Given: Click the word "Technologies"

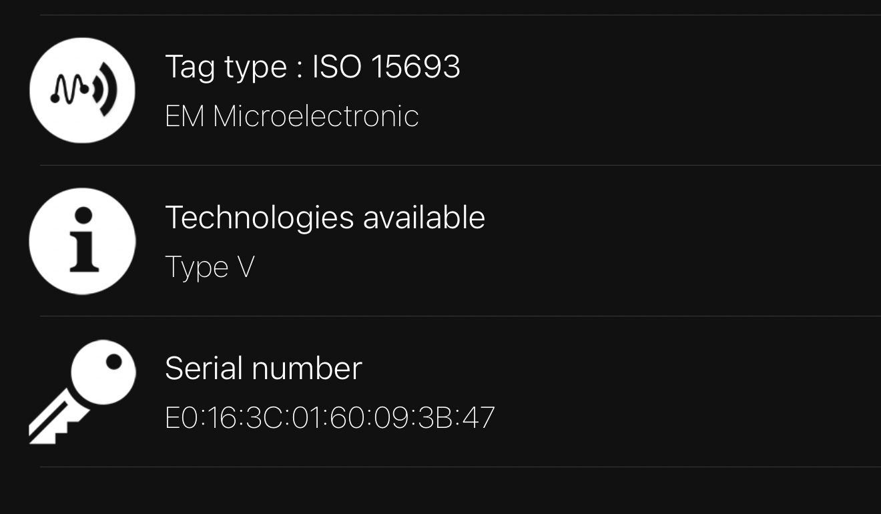Looking at the screenshot, I should [x=259, y=218].
